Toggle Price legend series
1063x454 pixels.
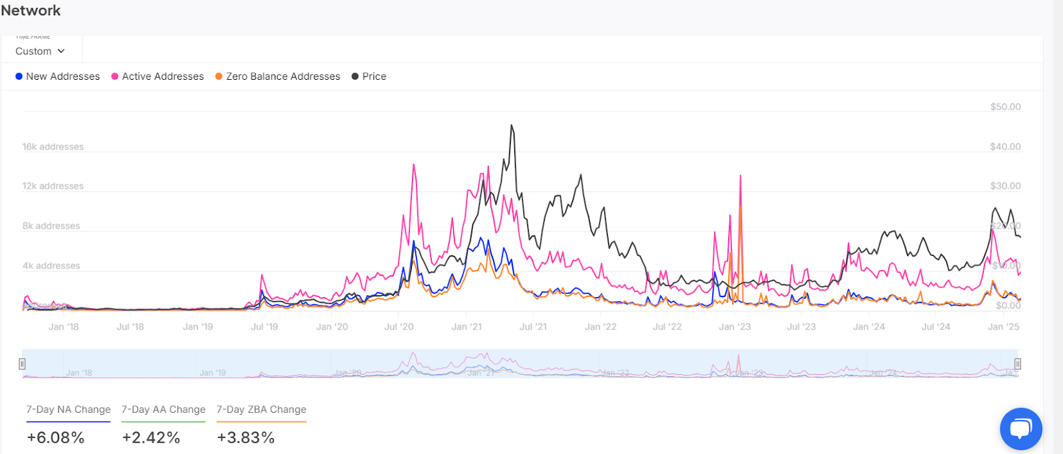pyautogui.click(x=369, y=76)
